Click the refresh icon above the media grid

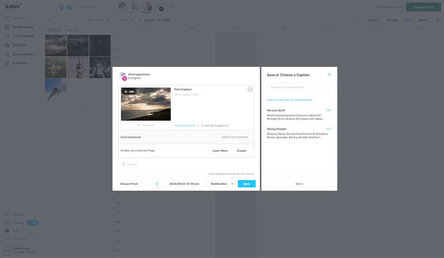[x=49, y=20]
